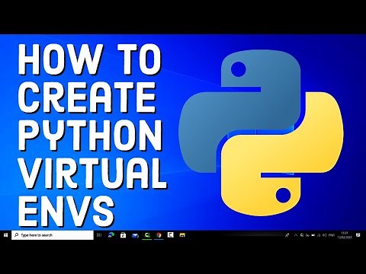Open File Explorer from the taskbar
The width and height of the screenshot is (366, 274).
[182, 235]
